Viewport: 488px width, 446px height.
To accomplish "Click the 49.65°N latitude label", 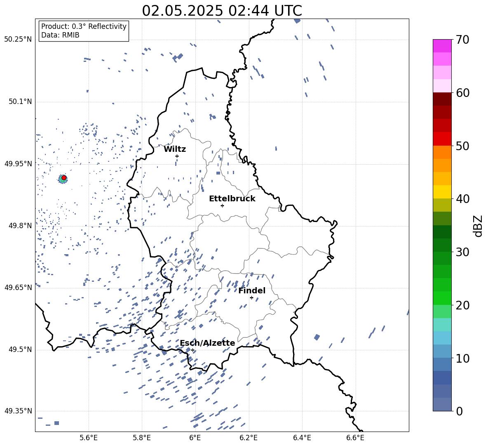I will (18, 287).
